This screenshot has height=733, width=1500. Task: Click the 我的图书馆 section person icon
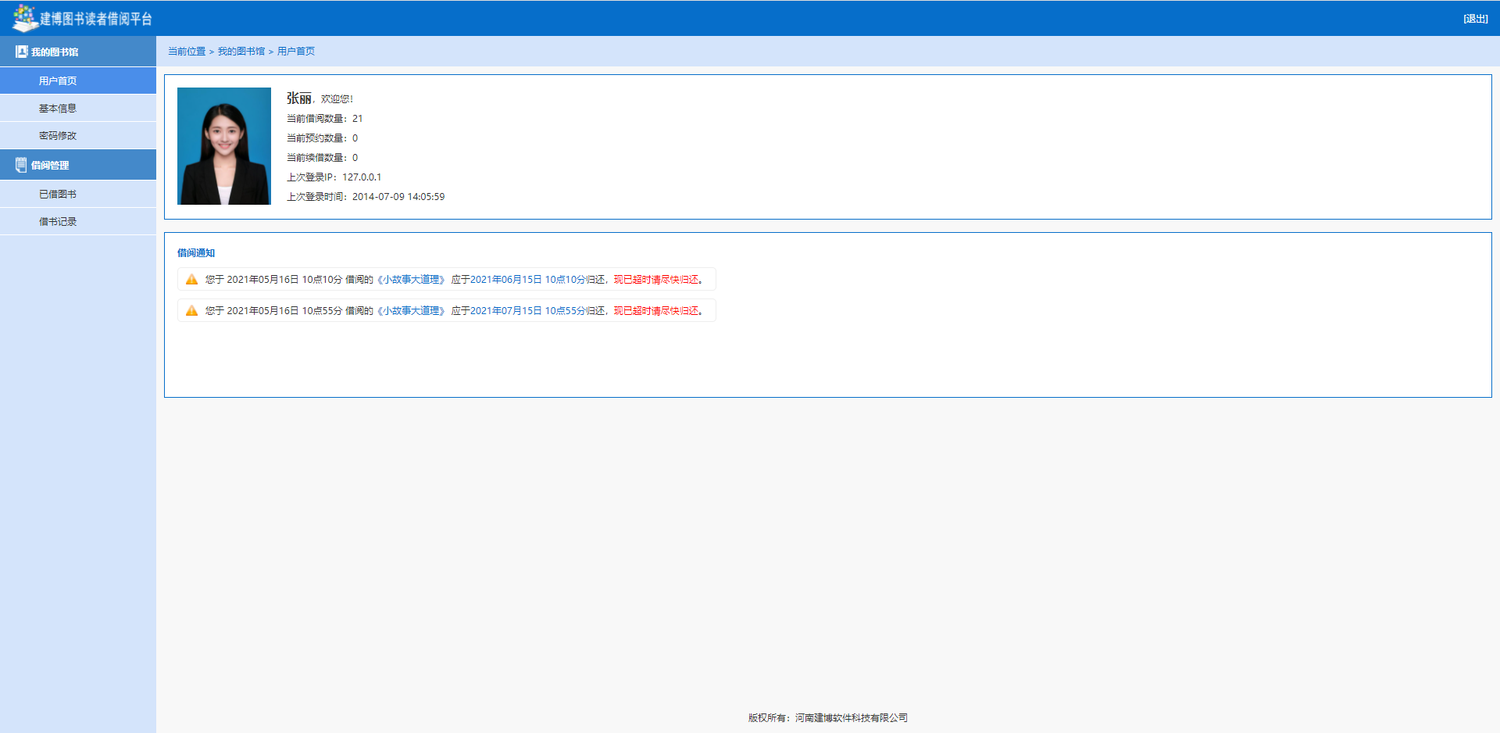21,52
